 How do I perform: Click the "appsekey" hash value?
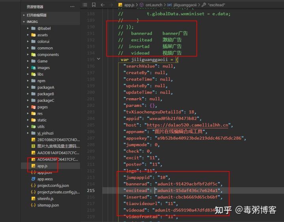pyautogui.click(x=199, y=138)
